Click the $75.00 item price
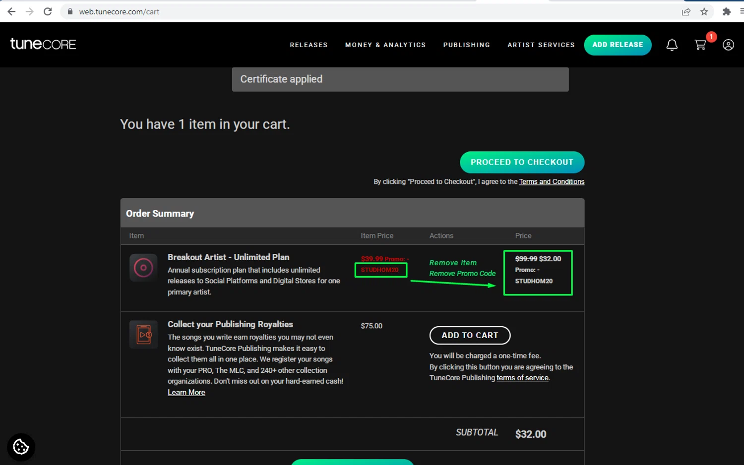Viewport: 744px width, 465px height. [x=372, y=326]
